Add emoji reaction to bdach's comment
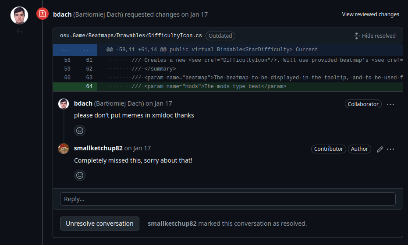Image resolution: width=408 pixels, height=245 pixels. click(80, 130)
